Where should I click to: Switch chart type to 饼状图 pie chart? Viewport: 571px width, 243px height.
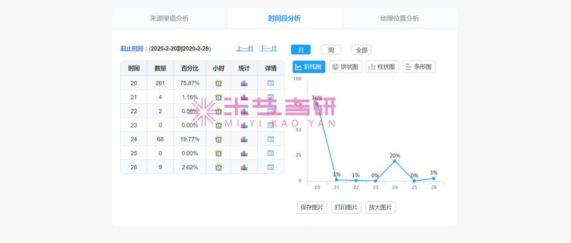346,66
